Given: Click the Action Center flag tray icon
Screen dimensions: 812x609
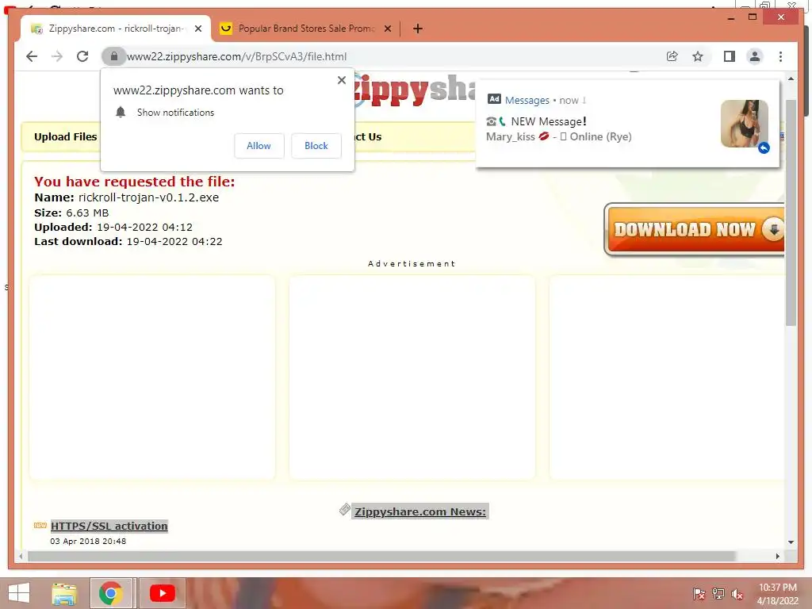Looking at the screenshot, I should pos(699,594).
